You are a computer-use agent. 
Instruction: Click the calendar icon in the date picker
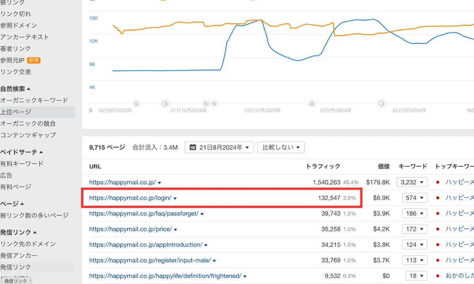(193, 147)
